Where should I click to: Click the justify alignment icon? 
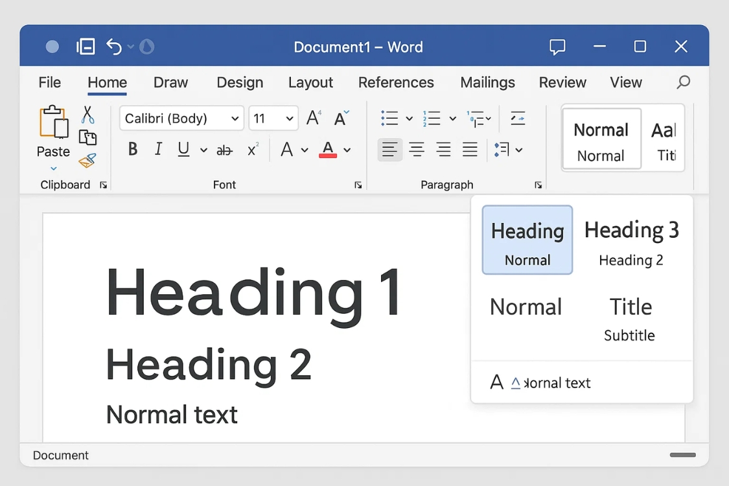(469, 149)
